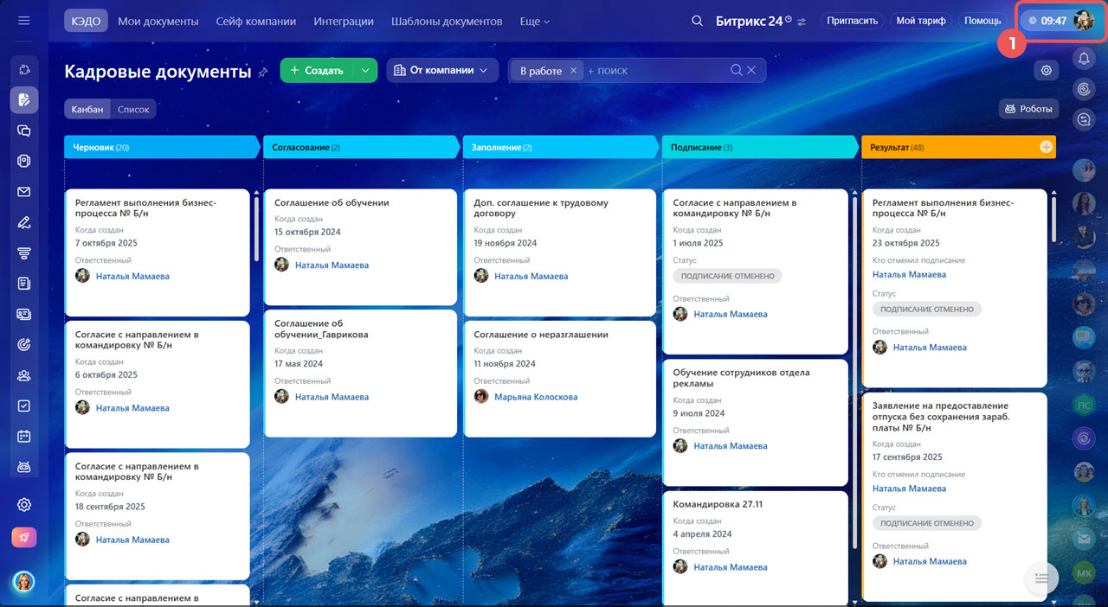Image resolution: width=1108 pixels, height=607 pixels.
Task: Add a stage with the Результат plus icon
Action: [1046, 148]
